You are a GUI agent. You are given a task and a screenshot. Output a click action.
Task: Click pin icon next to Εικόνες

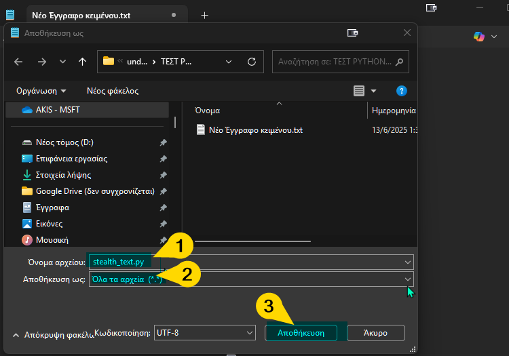click(x=164, y=223)
